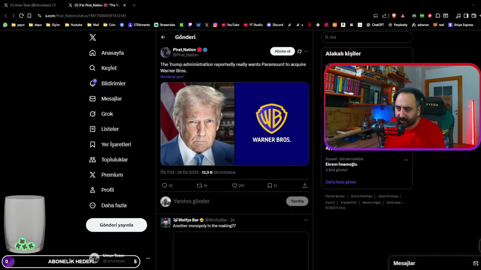The width and height of the screenshot is (481, 270).
Task: Click share icon on the post
Action: tap(305, 186)
